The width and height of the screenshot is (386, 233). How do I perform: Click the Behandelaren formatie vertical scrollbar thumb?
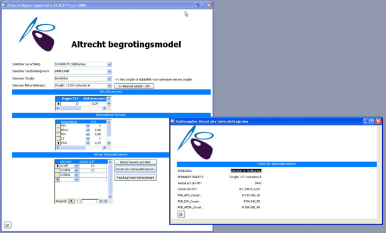pos(109,130)
